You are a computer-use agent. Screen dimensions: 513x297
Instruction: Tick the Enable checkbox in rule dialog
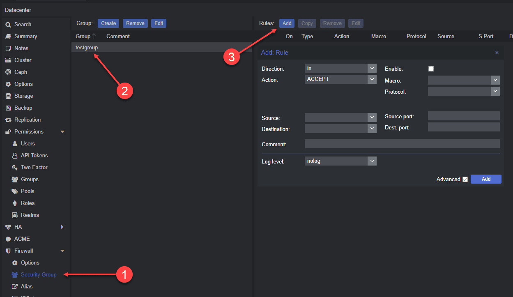click(431, 69)
